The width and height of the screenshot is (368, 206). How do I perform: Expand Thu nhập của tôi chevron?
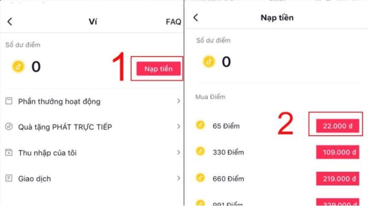tap(178, 152)
